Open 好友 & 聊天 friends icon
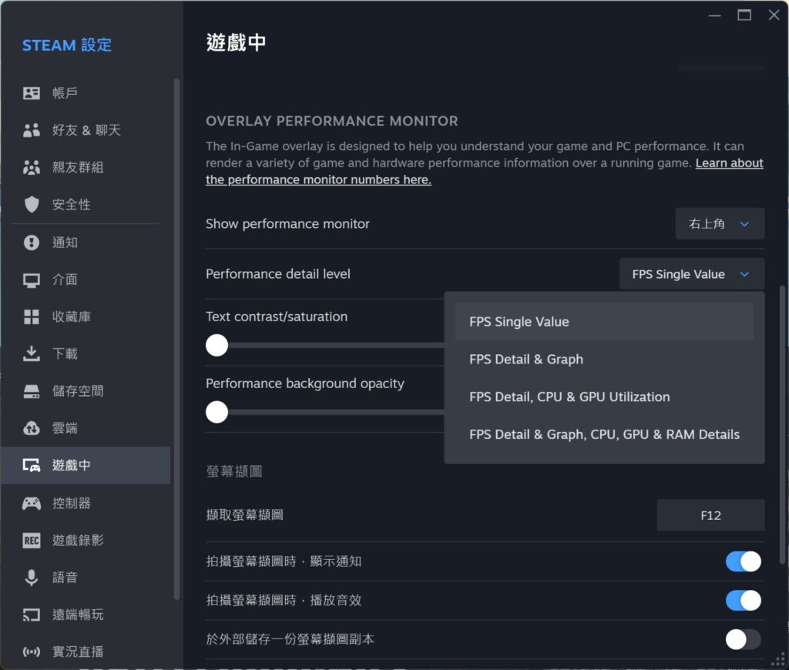The width and height of the screenshot is (789, 670). pos(32,130)
